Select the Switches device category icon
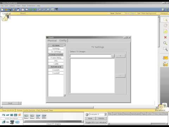169x127 pixels. tap(8, 115)
